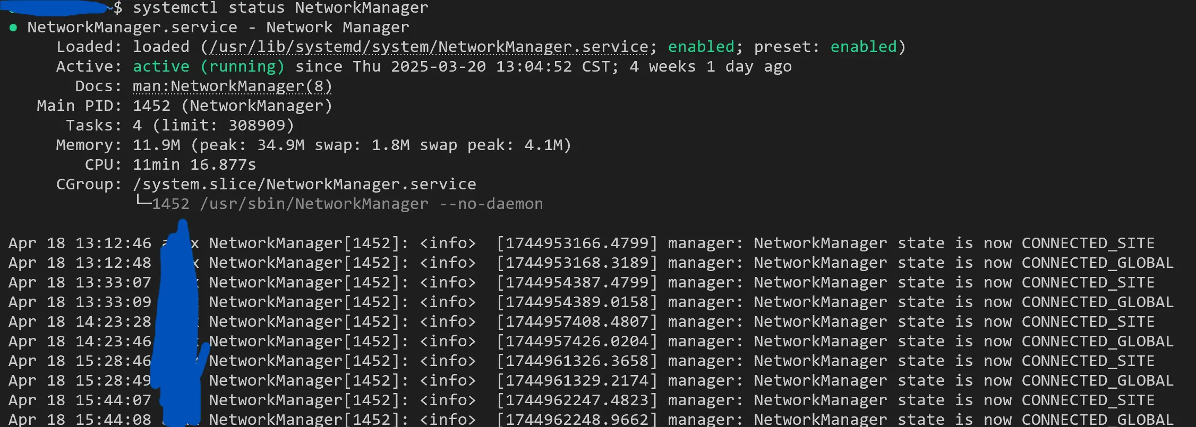Click the green "active (running)" status text
The image size is (1196, 427).
[208, 67]
